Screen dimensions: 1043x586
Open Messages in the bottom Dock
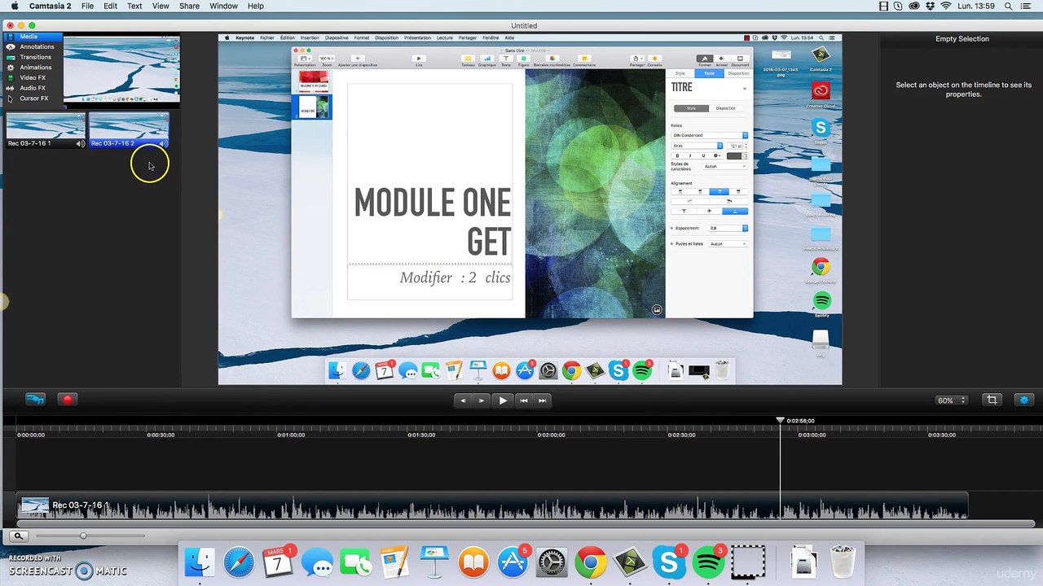(x=317, y=562)
